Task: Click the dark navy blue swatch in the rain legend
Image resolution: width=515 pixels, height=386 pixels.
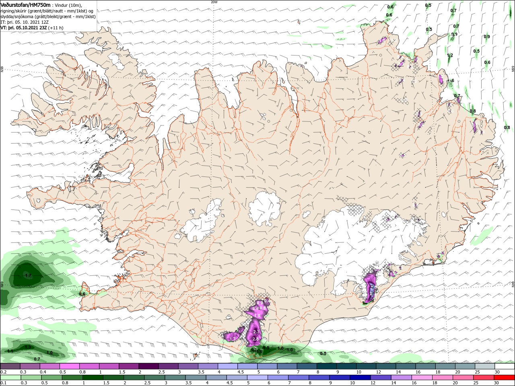Action: [360, 378]
